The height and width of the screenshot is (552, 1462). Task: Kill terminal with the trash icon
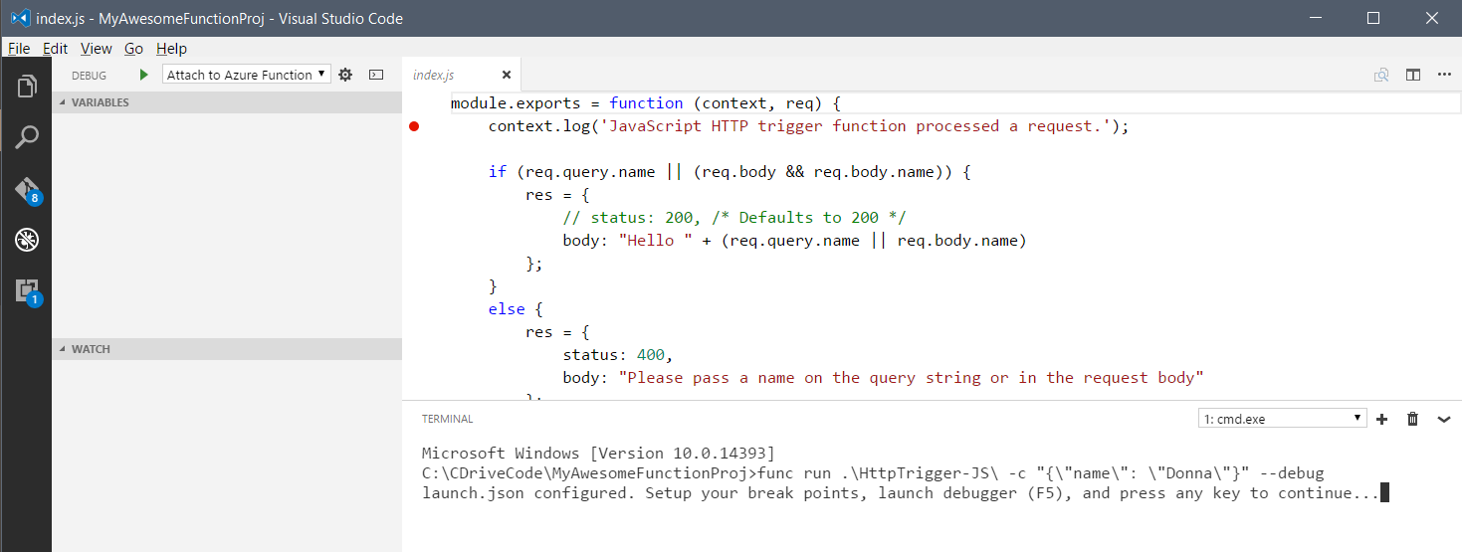[1412, 420]
